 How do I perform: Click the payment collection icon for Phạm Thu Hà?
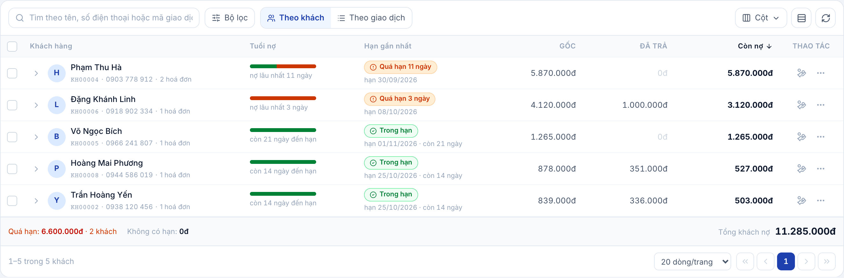[x=801, y=73]
